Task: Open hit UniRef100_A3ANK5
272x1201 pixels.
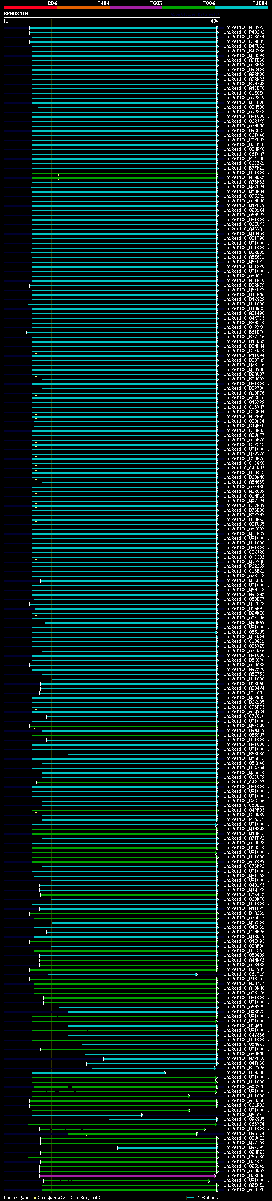Action: pyautogui.click(x=244, y=177)
